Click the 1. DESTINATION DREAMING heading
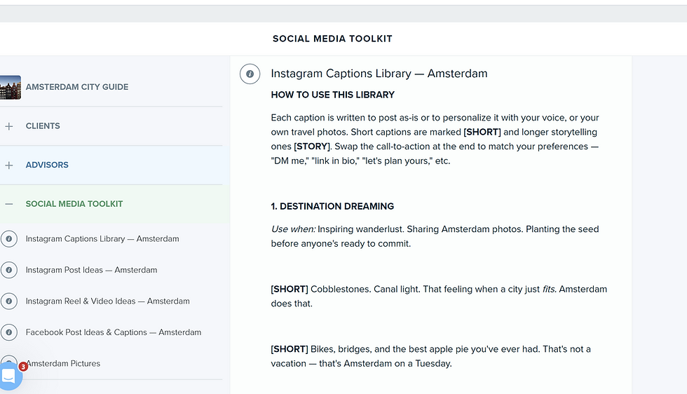Screen dimensions: 687x394 [332, 206]
